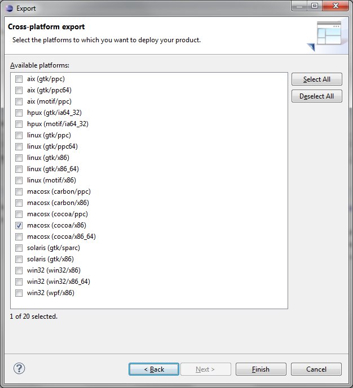Cancel the export dialog
Image resolution: width=353 pixels, height=388 pixels.
point(316,369)
